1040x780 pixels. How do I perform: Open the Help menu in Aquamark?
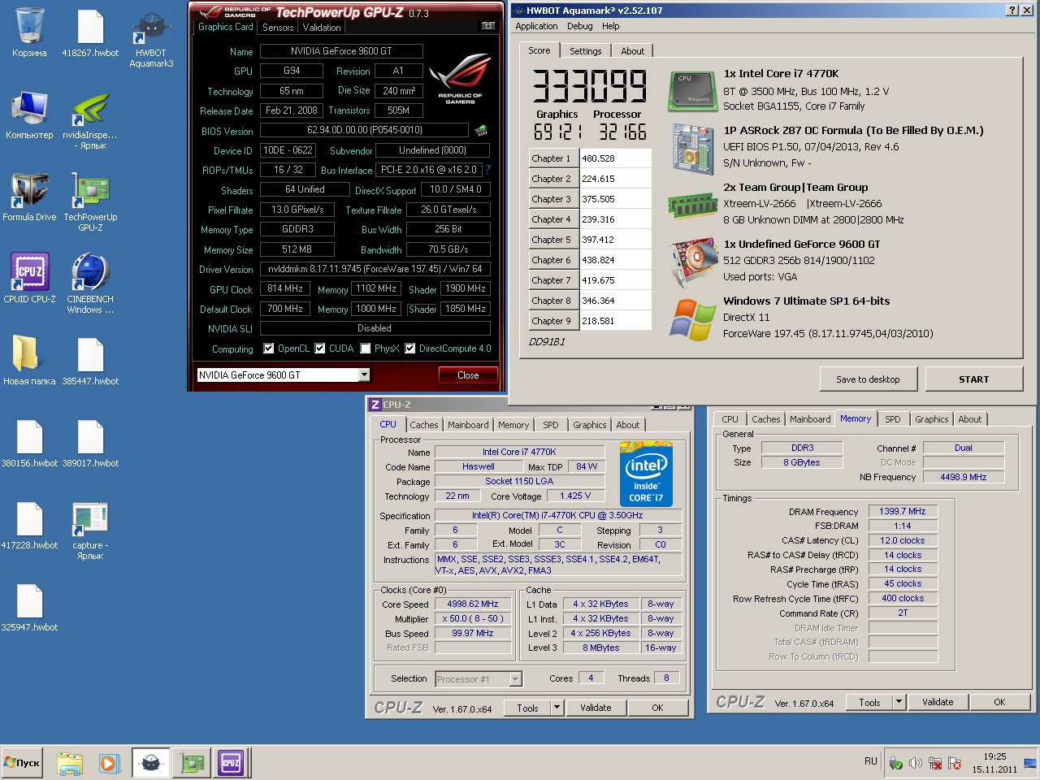pyautogui.click(x=610, y=26)
